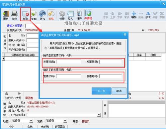The width and height of the screenshot is (166, 129).
Task: Click the date 2019-08-22
Action: pyautogui.click(x=84, y=30)
